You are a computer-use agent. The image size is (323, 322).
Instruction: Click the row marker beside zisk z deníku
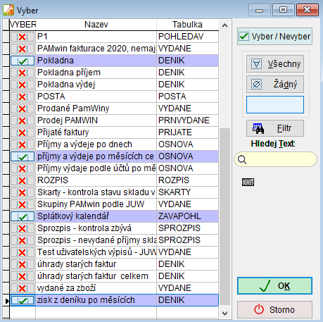point(6,300)
